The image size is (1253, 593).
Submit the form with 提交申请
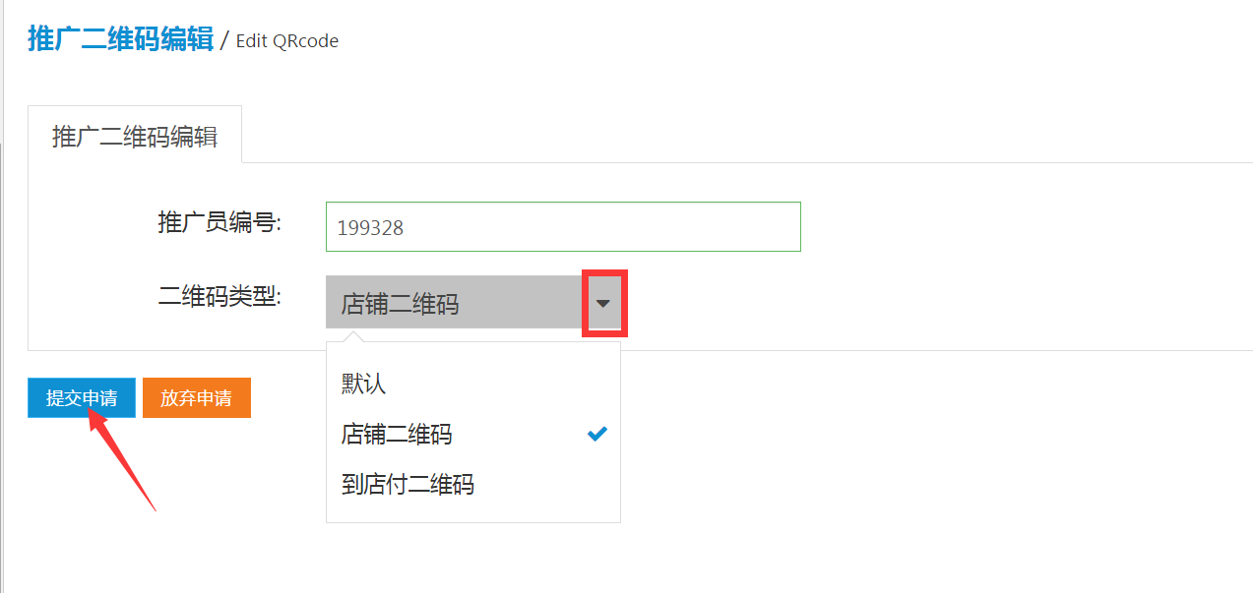[x=82, y=398]
